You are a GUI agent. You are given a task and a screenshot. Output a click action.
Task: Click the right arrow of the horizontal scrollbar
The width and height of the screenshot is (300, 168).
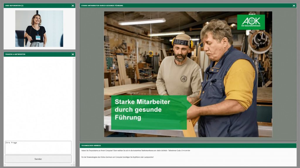pyautogui.click(x=71, y=165)
